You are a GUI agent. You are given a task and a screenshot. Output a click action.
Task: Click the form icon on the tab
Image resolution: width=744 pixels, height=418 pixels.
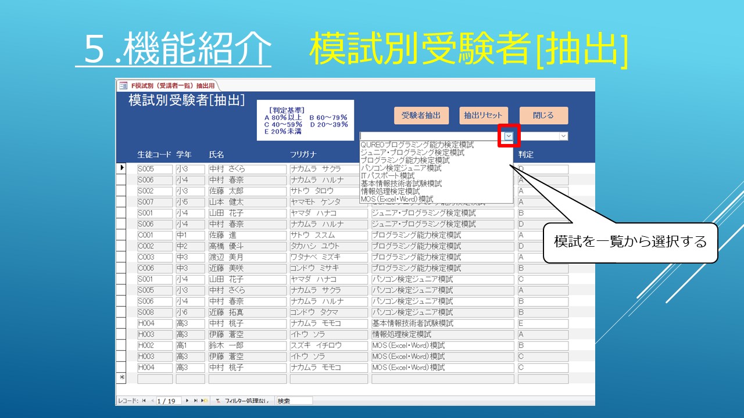tap(123, 85)
